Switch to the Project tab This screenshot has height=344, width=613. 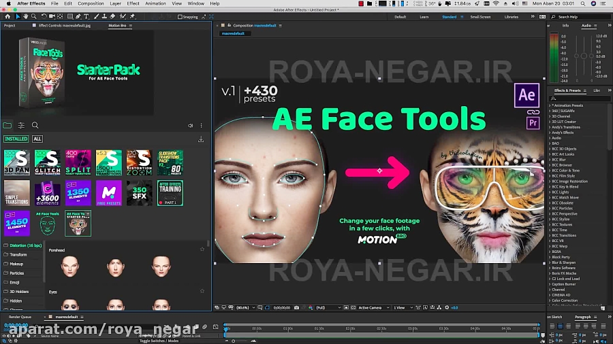[x=10, y=25]
